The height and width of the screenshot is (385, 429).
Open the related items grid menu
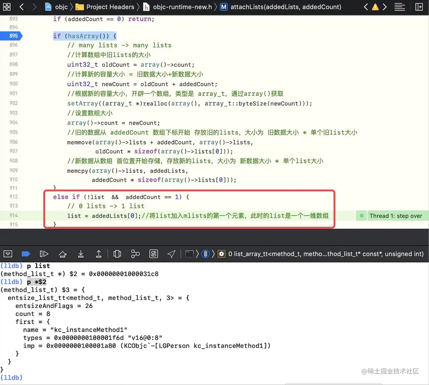(7, 7)
